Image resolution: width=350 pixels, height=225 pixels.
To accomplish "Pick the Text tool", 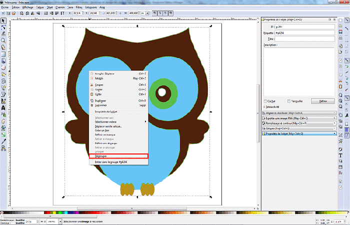I will pyautogui.click(x=3, y=107).
